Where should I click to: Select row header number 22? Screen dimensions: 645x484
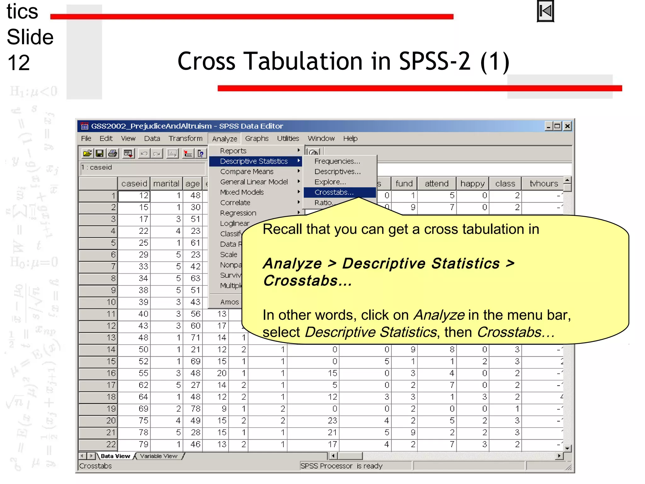(98, 445)
